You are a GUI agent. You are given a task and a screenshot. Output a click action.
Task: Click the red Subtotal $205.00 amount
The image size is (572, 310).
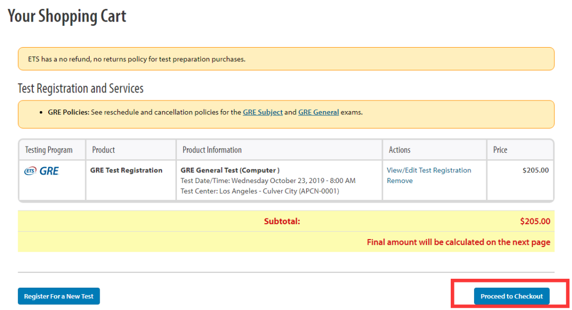pyautogui.click(x=535, y=221)
